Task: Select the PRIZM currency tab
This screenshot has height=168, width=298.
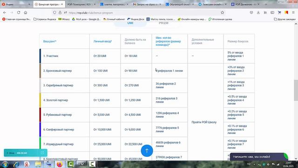Action: pos(163,23)
